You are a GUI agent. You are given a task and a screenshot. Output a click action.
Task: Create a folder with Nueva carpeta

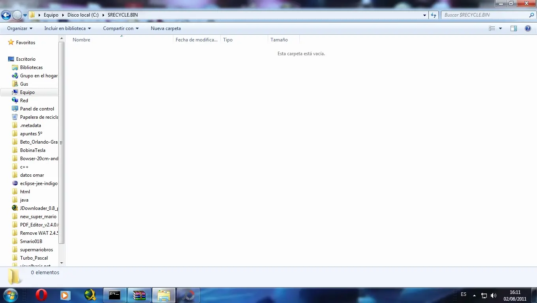pyautogui.click(x=166, y=28)
